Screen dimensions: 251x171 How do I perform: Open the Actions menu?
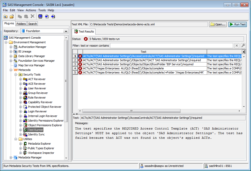31,10
